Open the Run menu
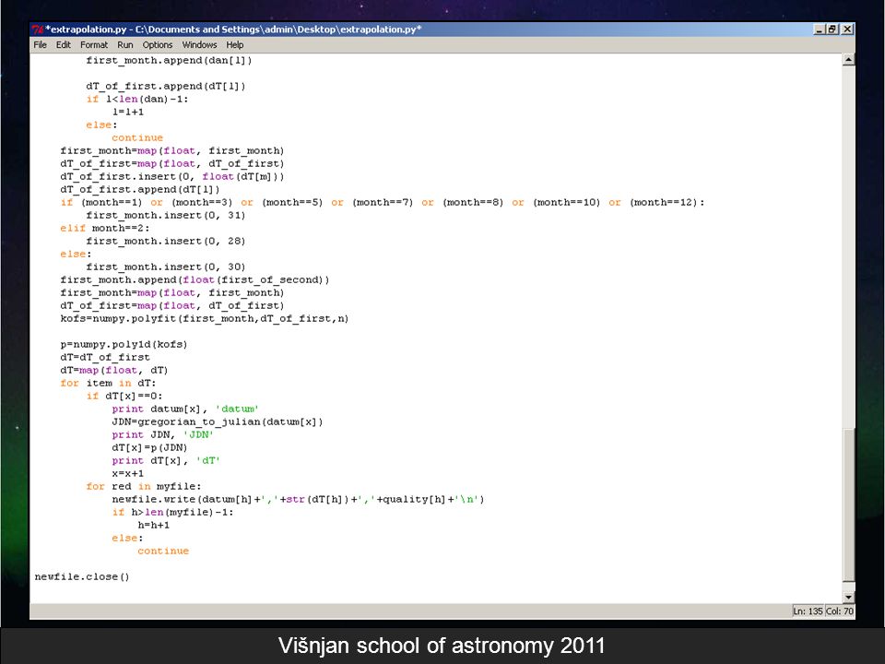Screen dimensions: 885x664 click(125, 44)
